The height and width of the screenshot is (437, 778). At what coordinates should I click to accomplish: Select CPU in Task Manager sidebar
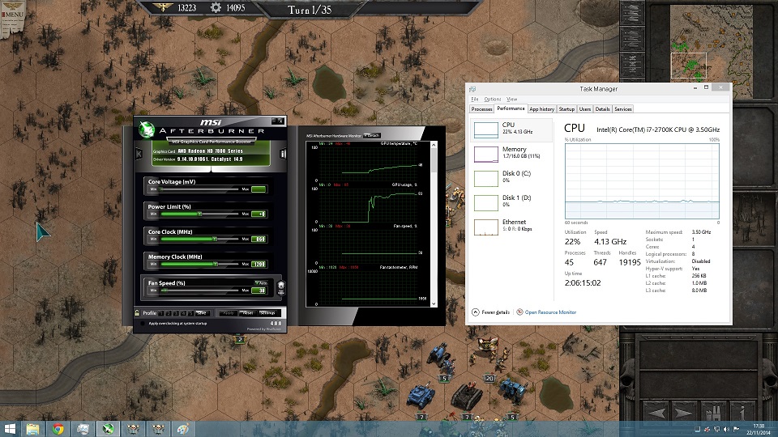(x=511, y=129)
